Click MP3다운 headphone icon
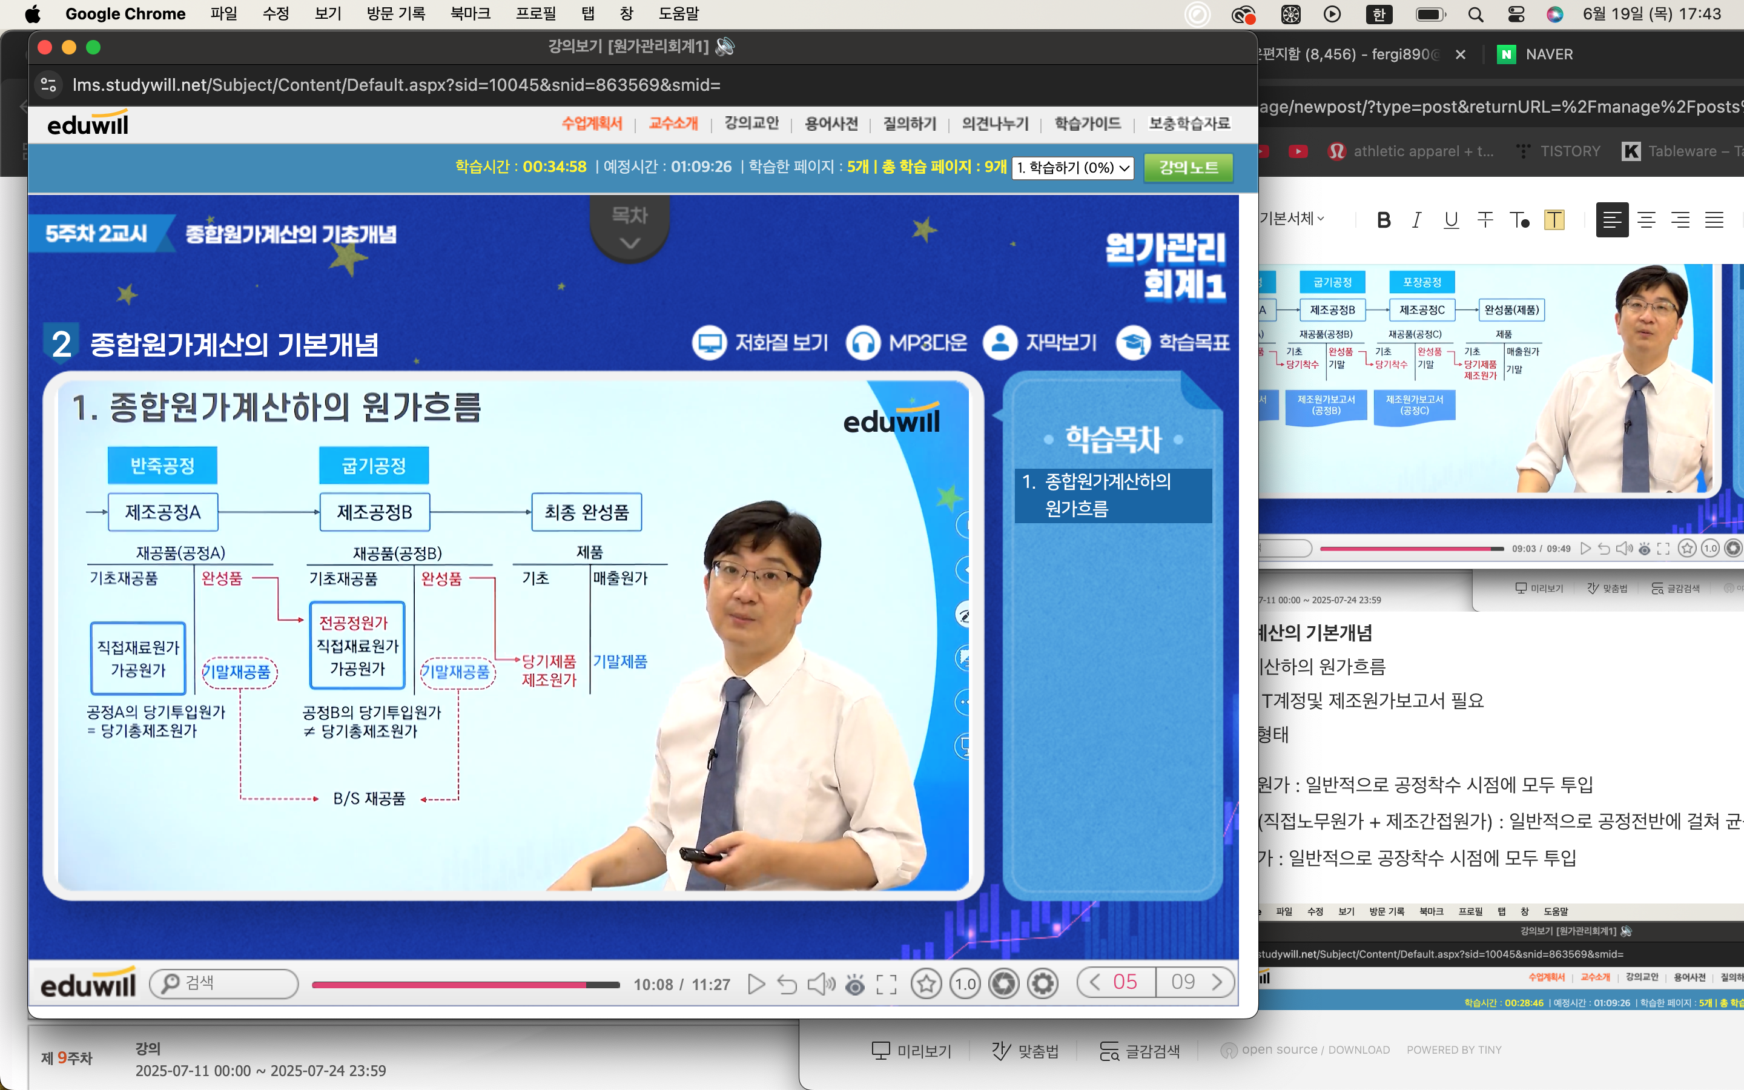 click(x=864, y=343)
